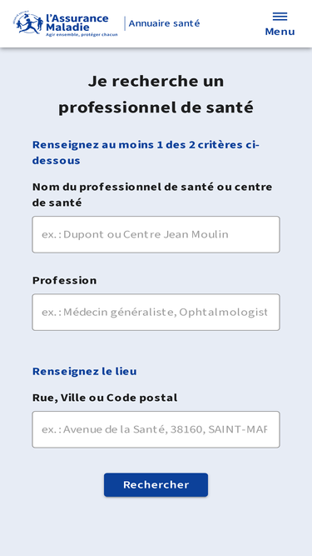Image resolution: width=312 pixels, height=556 pixels.
Task: Click the Menu label in header
Action: (280, 32)
